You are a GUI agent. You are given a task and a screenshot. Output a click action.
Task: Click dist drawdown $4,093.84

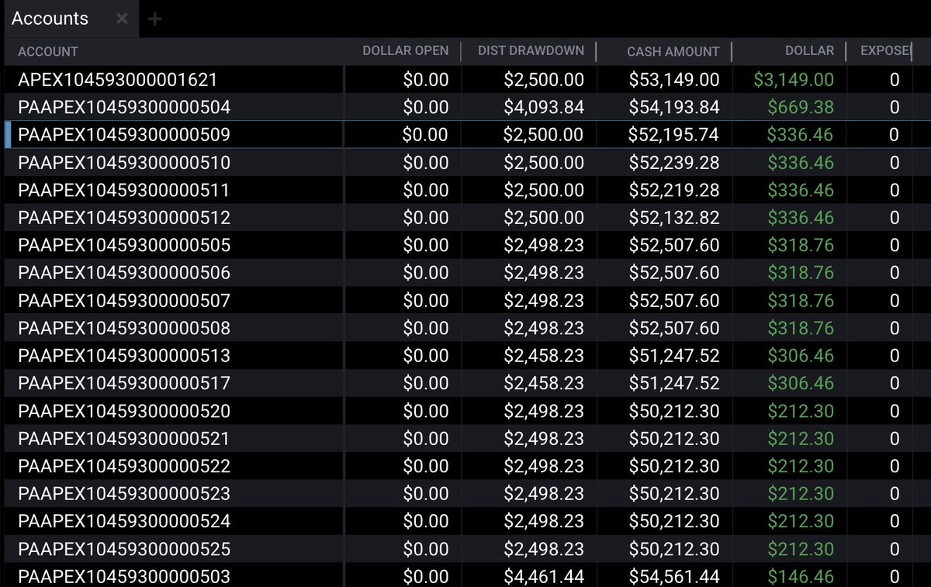pos(544,107)
